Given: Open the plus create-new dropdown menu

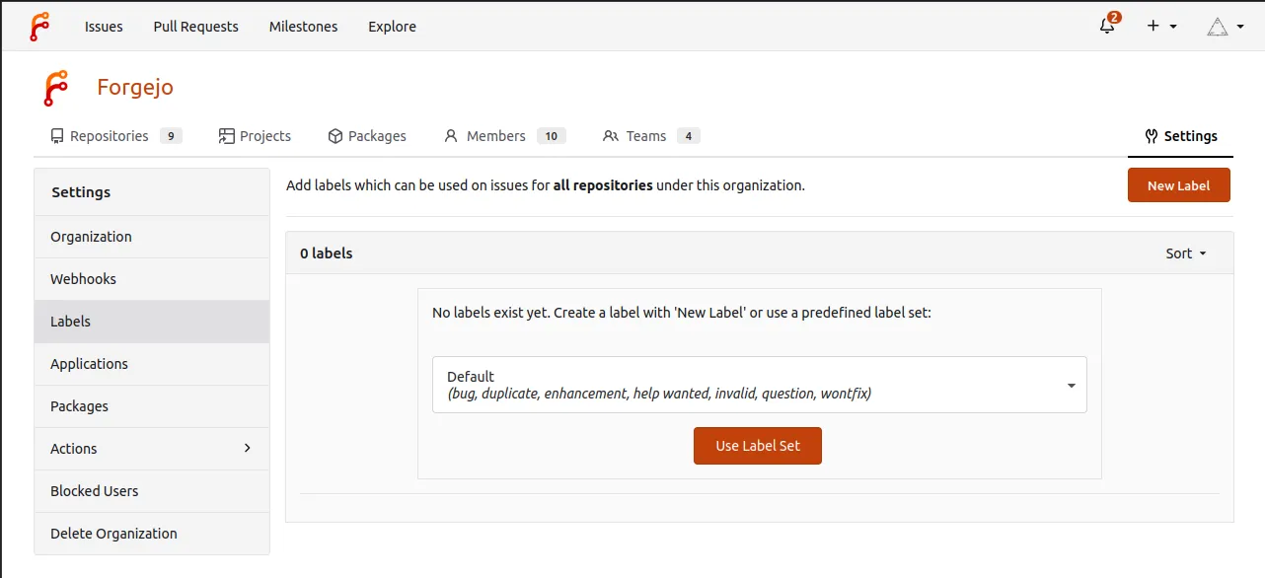Looking at the screenshot, I should 1161,27.
